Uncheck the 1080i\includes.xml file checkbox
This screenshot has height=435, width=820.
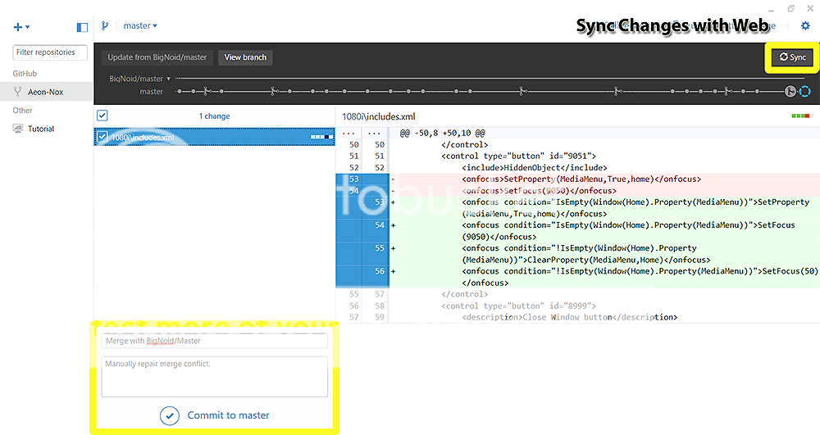(x=102, y=137)
